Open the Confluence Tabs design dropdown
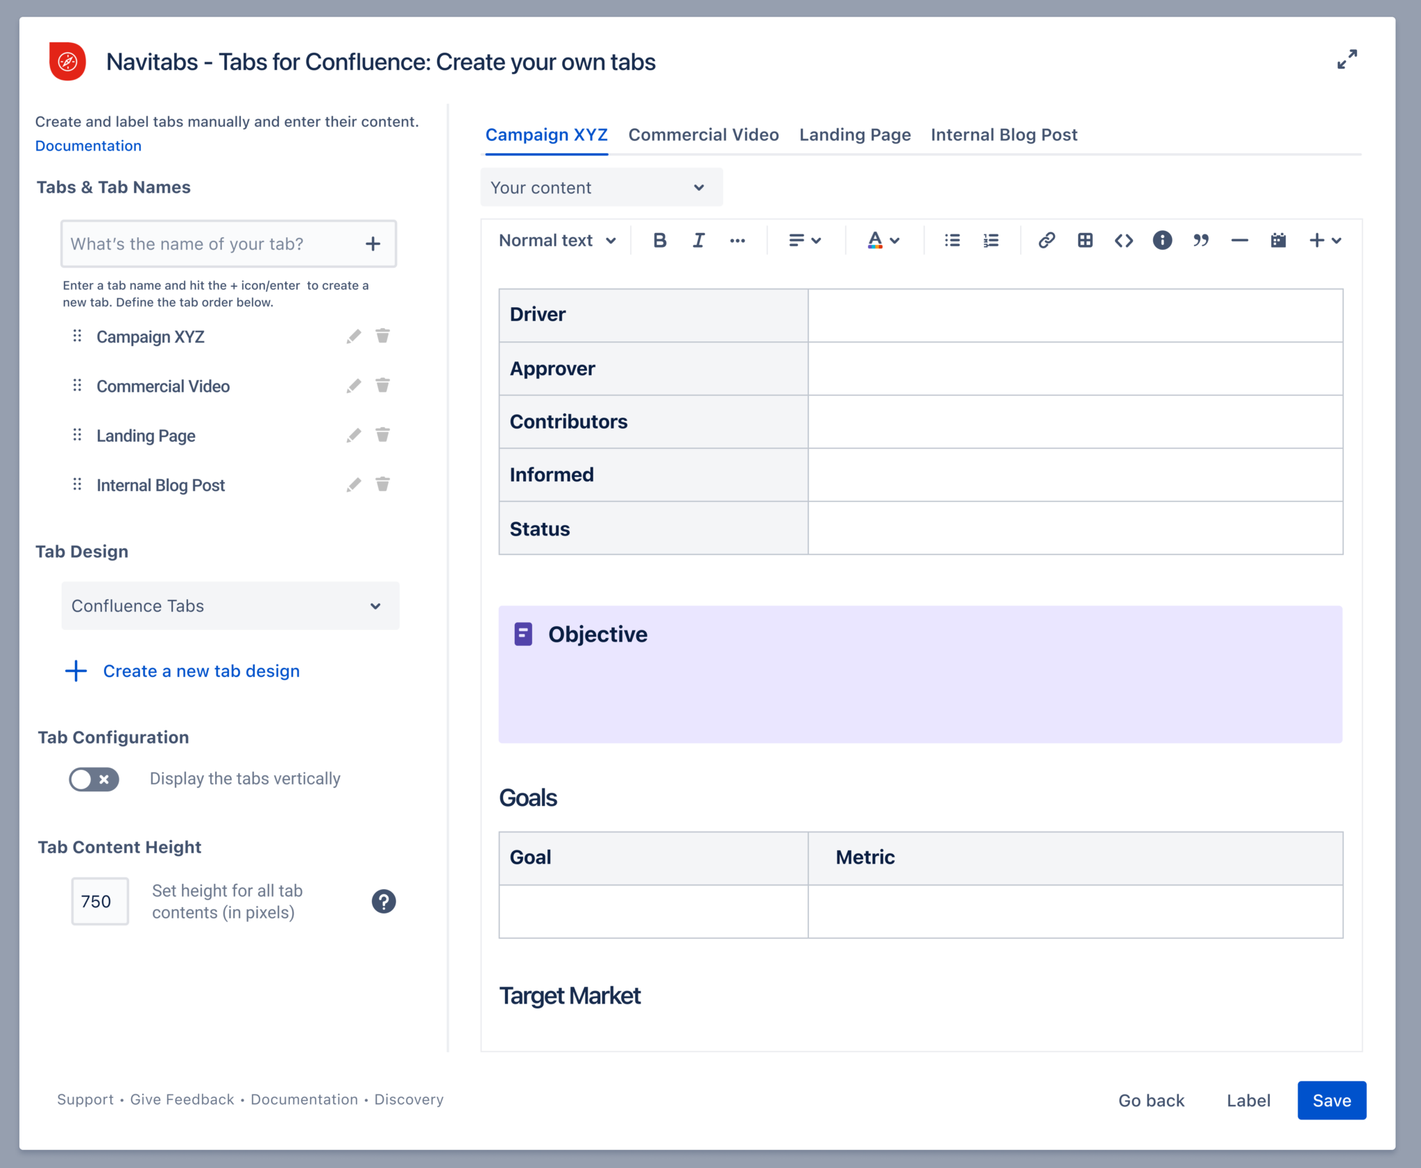The width and height of the screenshot is (1421, 1168). [230, 606]
